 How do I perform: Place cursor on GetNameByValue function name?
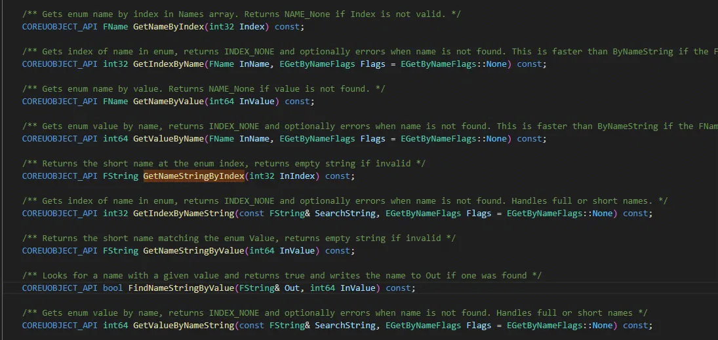pyautogui.click(x=168, y=102)
